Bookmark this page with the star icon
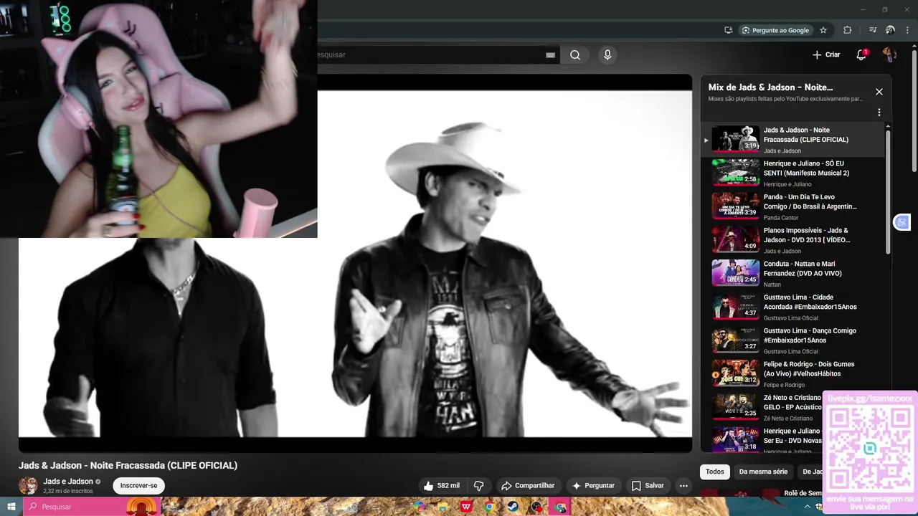This screenshot has width=918, height=516. [x=823, y=30]
